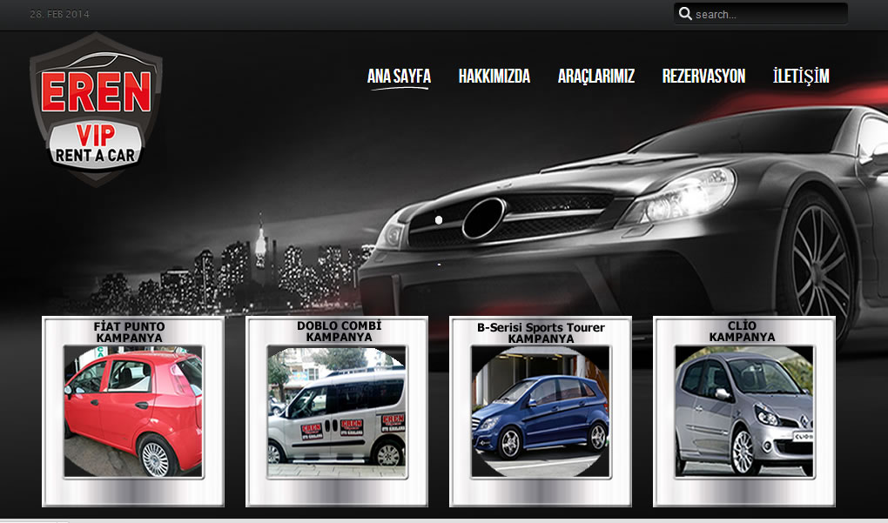Click the FİAT PUNTO KAMPANYA title
This screenshot has width=888, height=523.
(129, 332)
